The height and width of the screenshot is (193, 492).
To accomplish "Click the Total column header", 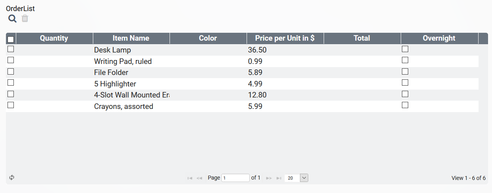I will click(x=362, y=38).
